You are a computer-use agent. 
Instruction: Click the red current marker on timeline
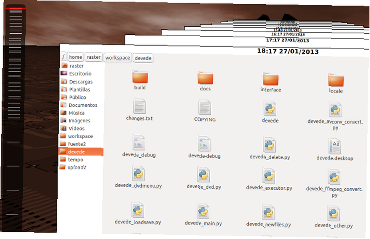[16, 9]
